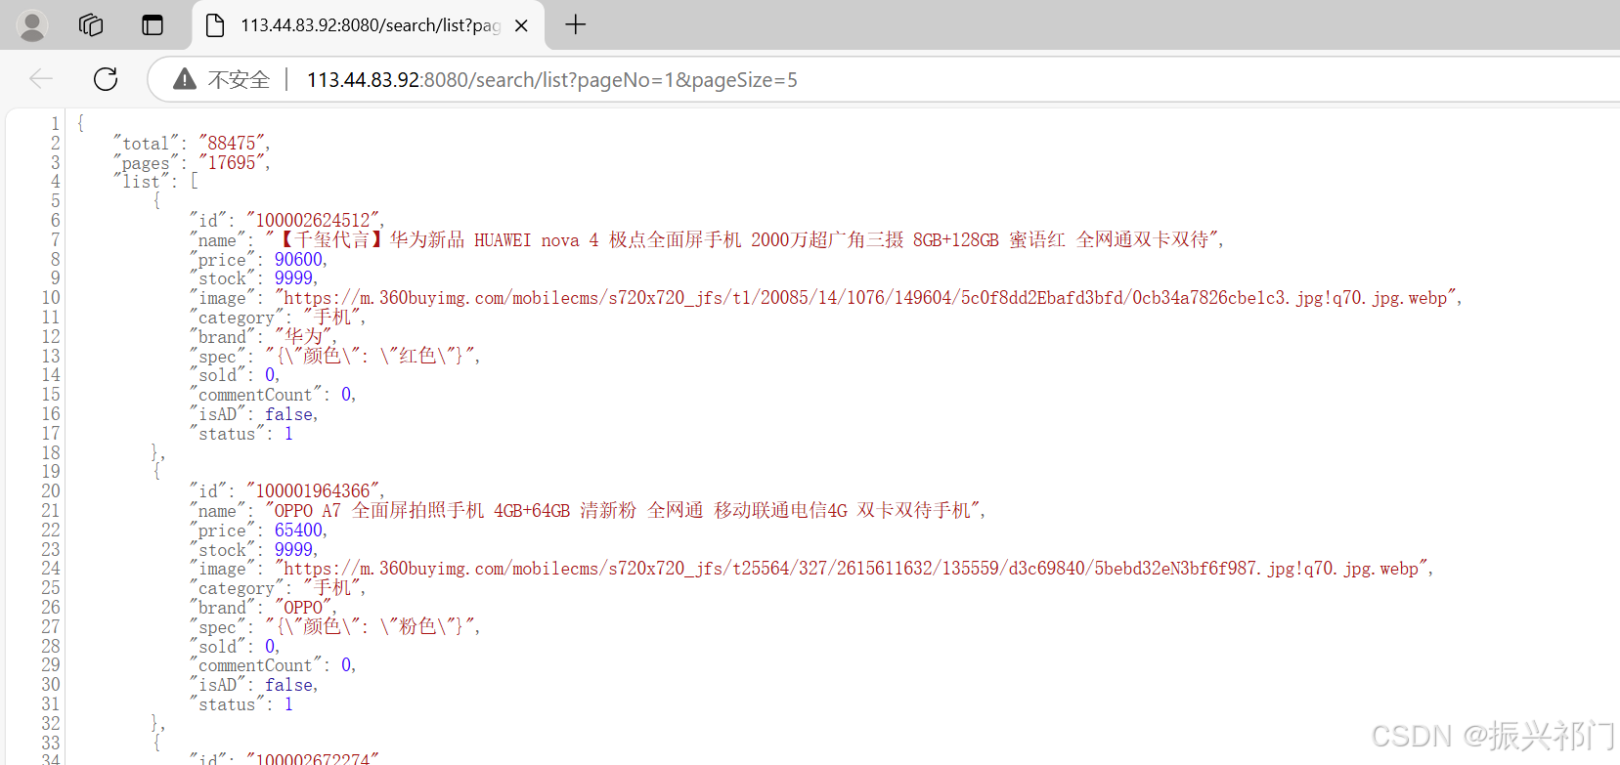The image size is (1620, 765).
Task: Click the isAD false on line 16
Action: point(289,414)
